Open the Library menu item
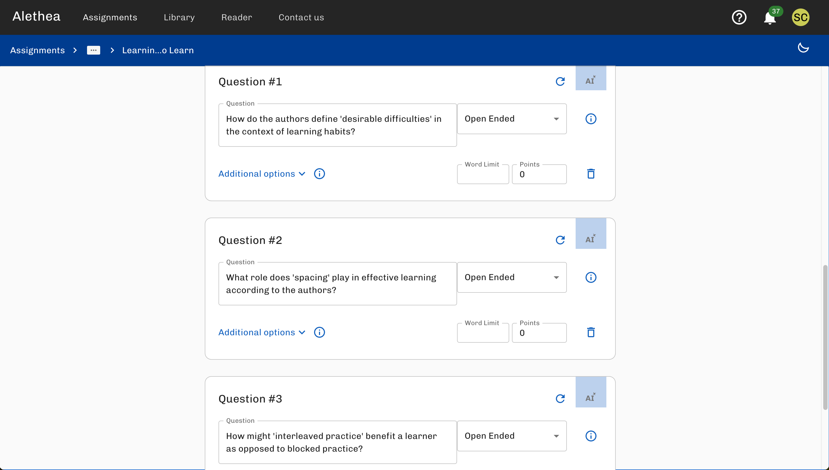Screen dimensions: 829x470 (179, 18)
